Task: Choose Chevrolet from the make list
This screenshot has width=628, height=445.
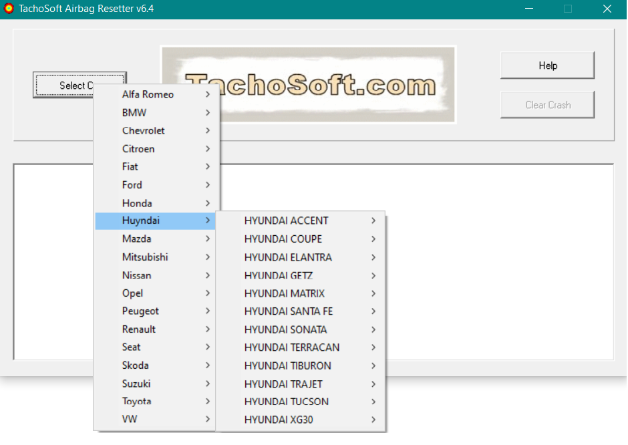Action: point(156,130)
